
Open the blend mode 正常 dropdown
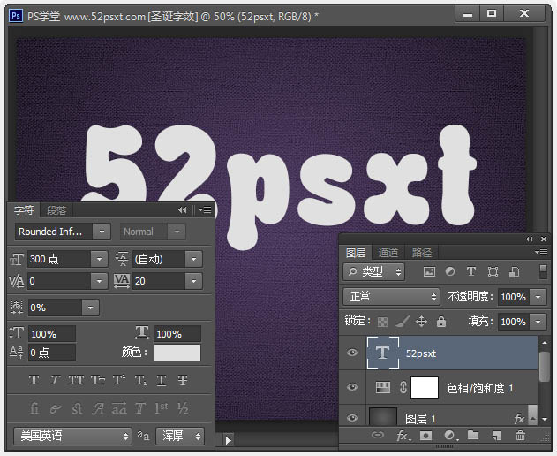point(391,297)
